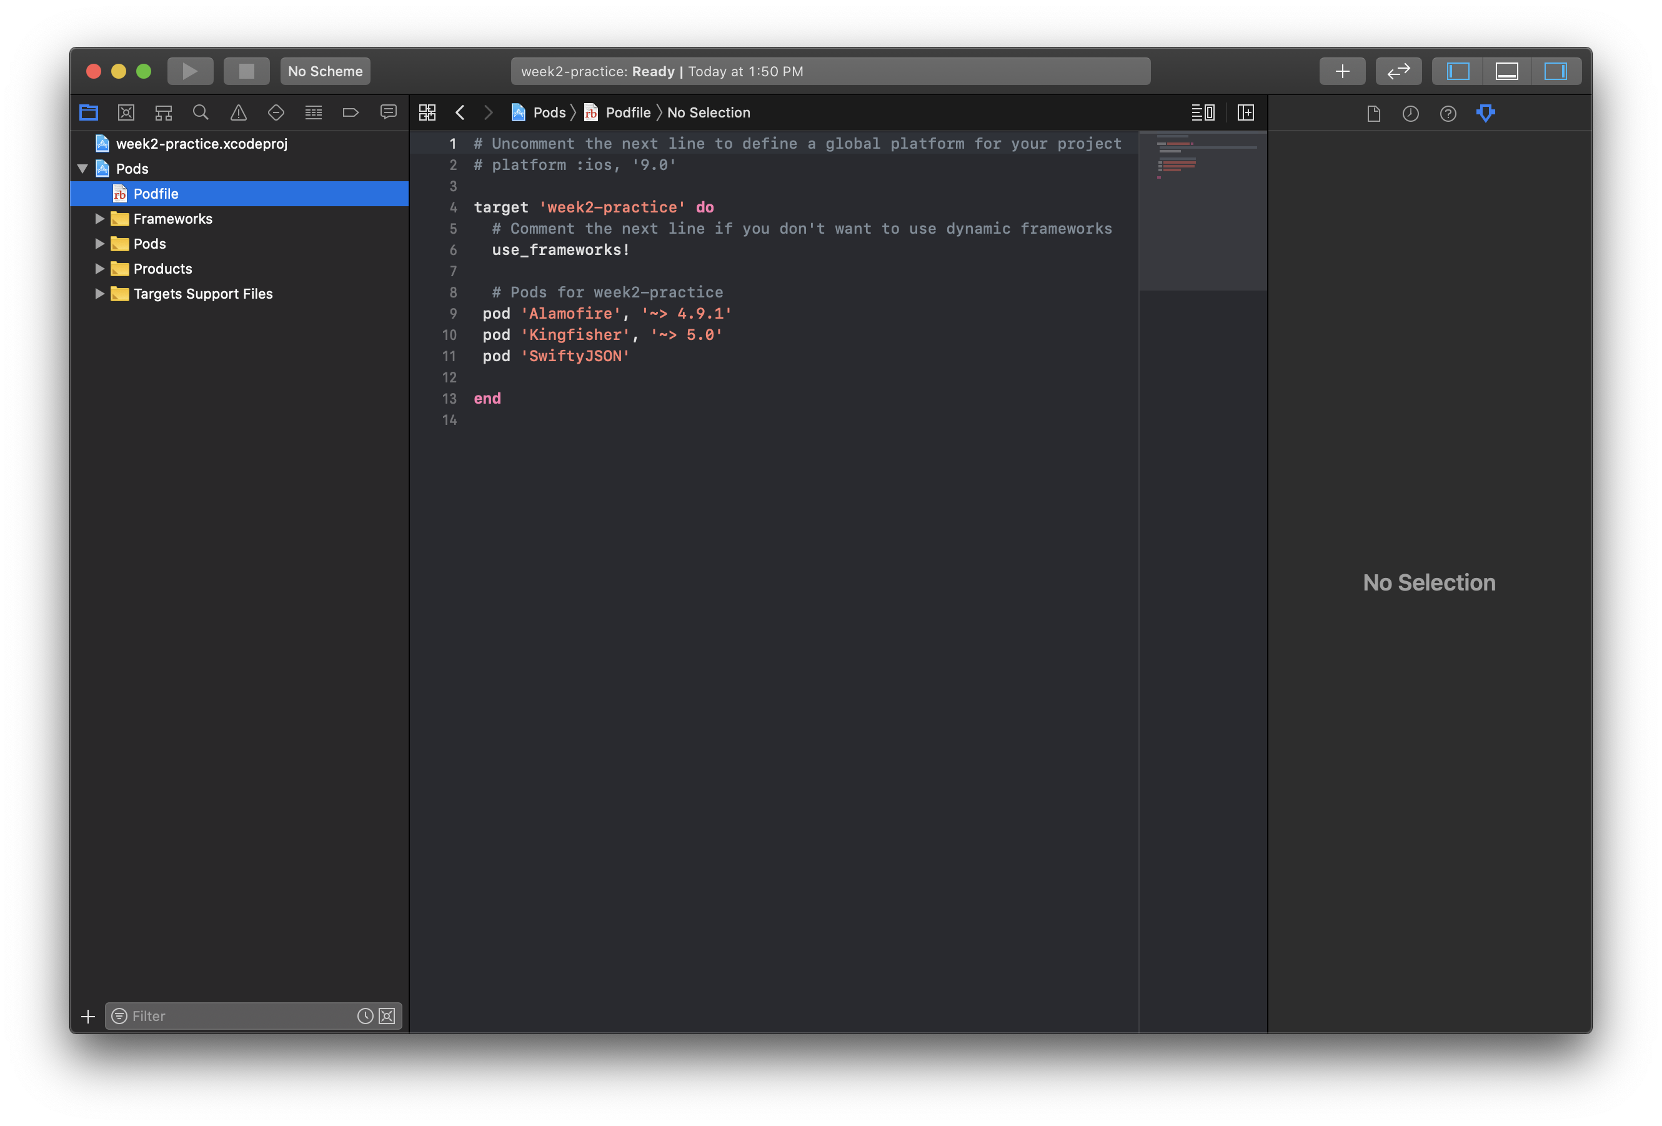Open the Quick Help inspector
The width and height of the screenshot is (1662, 1126).
pos(1448,113)
